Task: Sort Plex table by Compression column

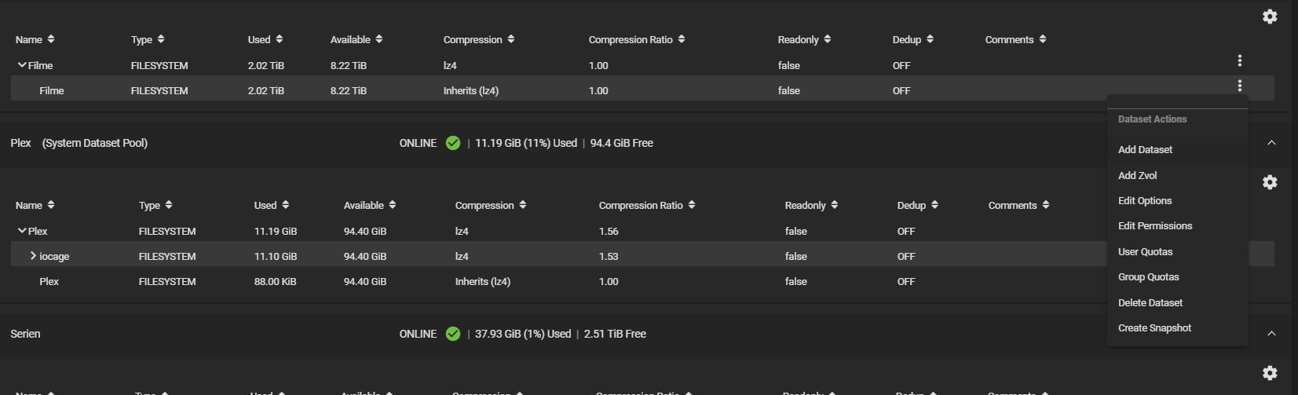Action: [491, 205]
